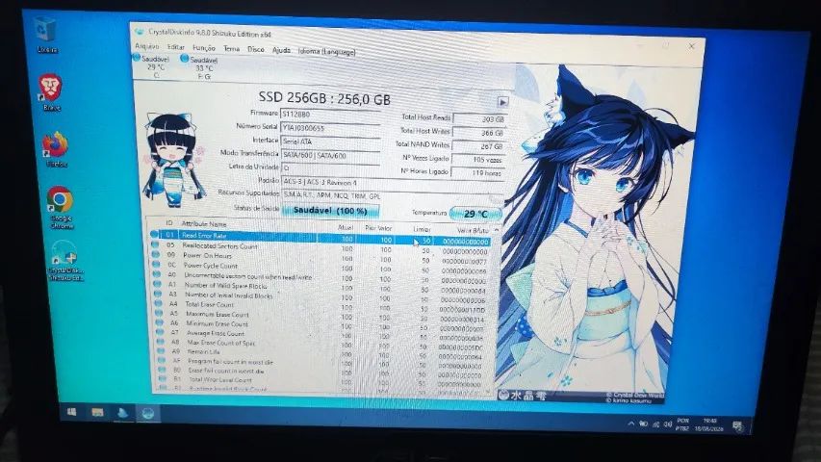
Task: Select the C: drive reporting 29 °C
Action: pos(153,66)
